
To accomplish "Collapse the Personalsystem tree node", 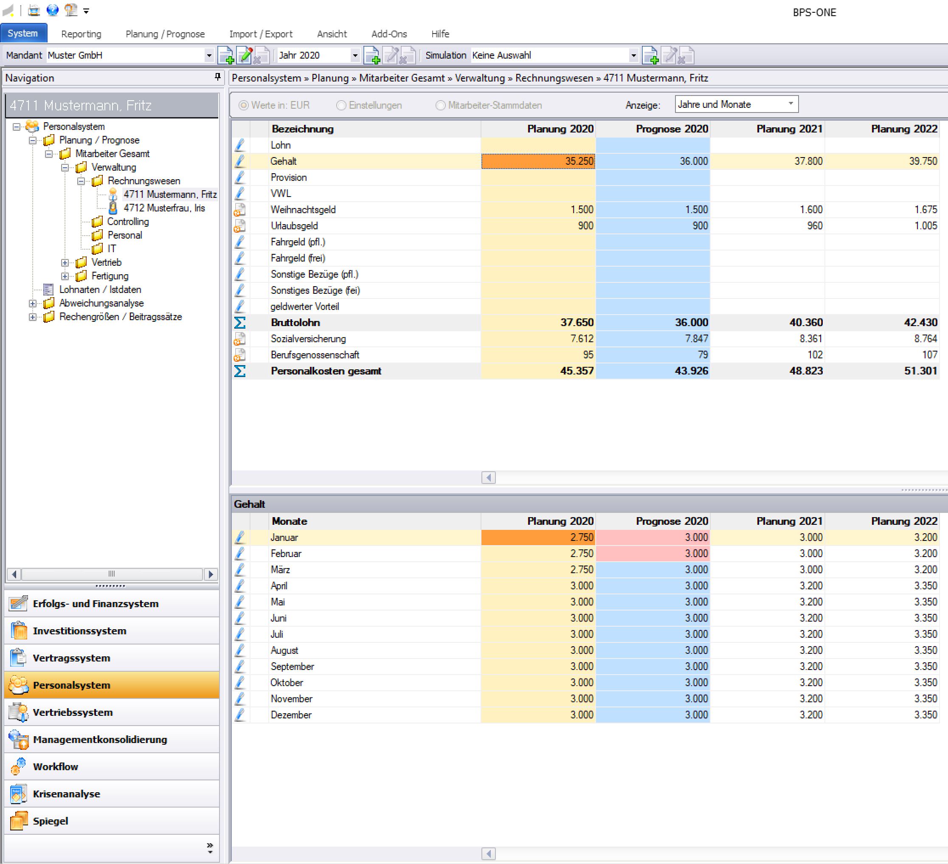I will click(x=17, y=127).
